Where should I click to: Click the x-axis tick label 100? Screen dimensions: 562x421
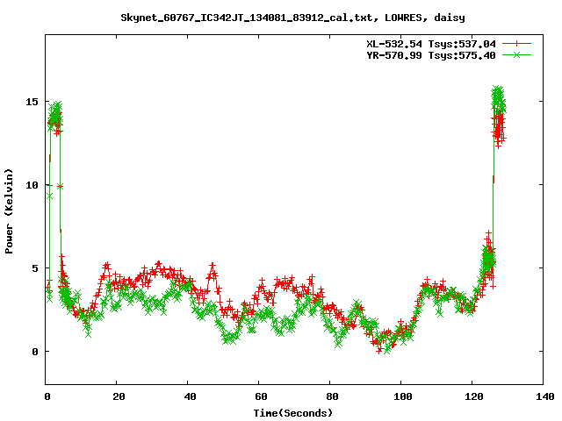click(x=403, y=396)
